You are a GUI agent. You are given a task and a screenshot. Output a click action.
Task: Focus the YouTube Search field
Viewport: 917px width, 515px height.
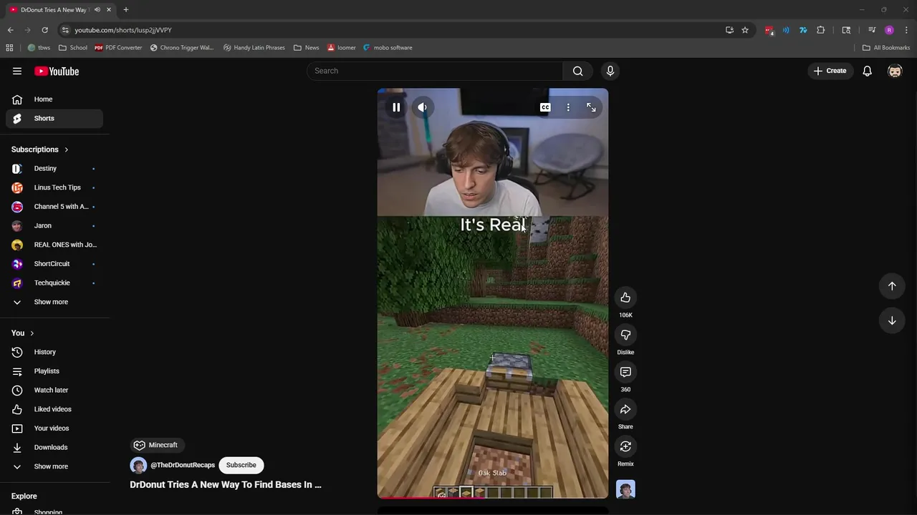coord(435,71)
